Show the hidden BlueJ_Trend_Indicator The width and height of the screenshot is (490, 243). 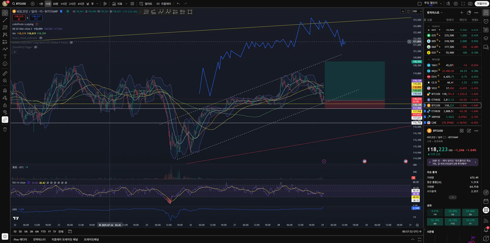point(41,38)
